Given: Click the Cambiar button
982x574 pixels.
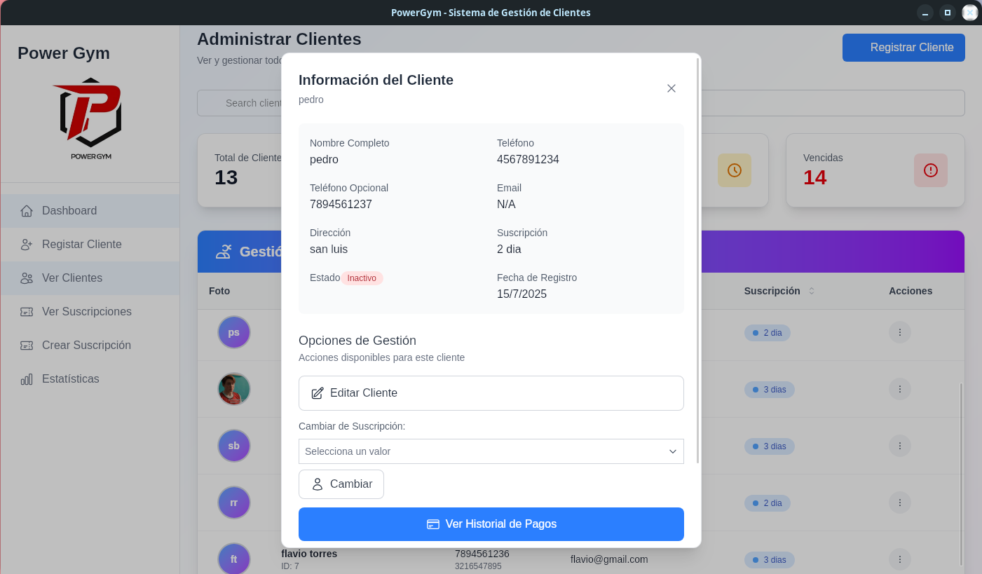Looking at the screenshot, I should tap(341, 484).
